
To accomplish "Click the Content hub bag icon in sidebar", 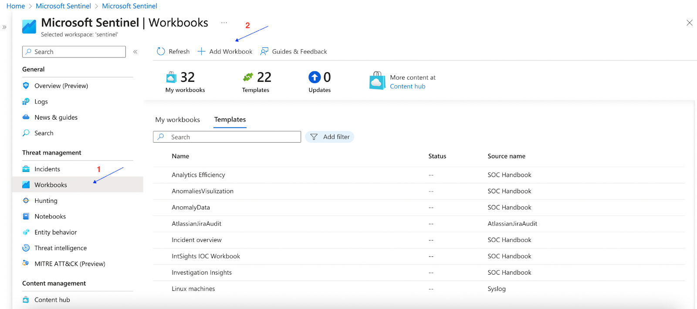I will [x=26, y=299].
